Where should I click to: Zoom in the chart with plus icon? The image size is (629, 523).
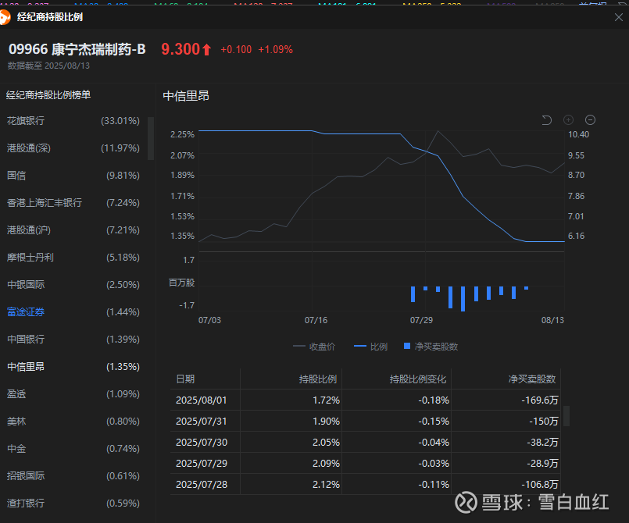click(x=568, y=120)
